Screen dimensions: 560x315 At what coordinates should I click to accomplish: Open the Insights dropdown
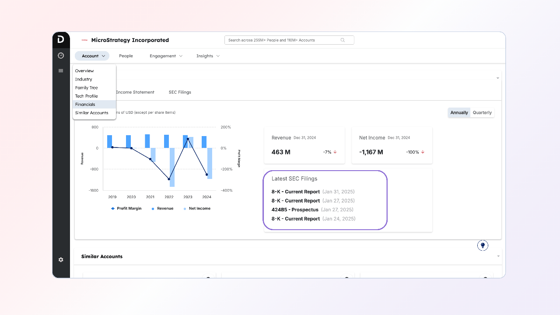click(208, 56)
